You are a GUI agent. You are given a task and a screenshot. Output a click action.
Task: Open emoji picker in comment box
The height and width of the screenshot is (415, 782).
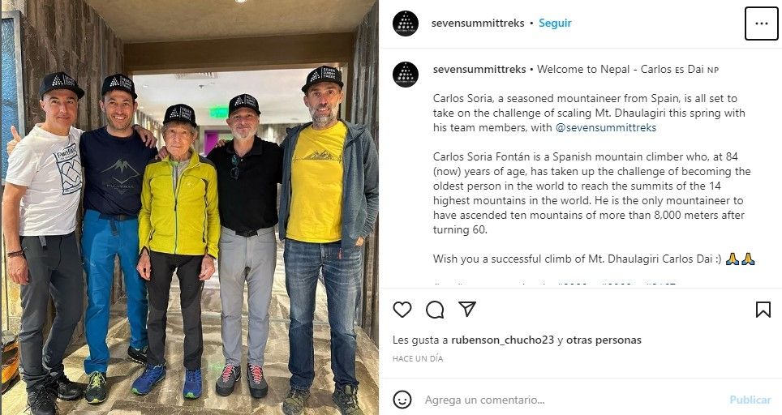click(x=402, y=400)
